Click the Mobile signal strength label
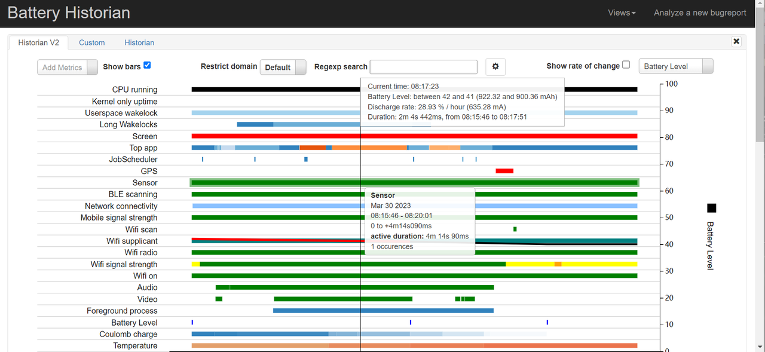The height and width of the screenshot is (352, 765). pos(119,218)
